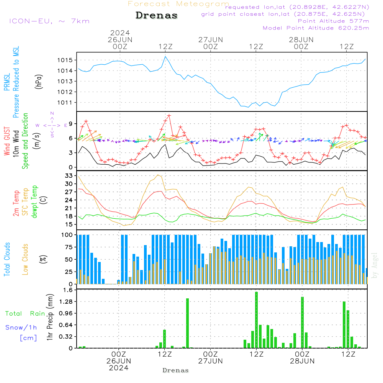383x383 pixels.
Task: Click the "9" tick on the wind axis
Action: [70, 124]
